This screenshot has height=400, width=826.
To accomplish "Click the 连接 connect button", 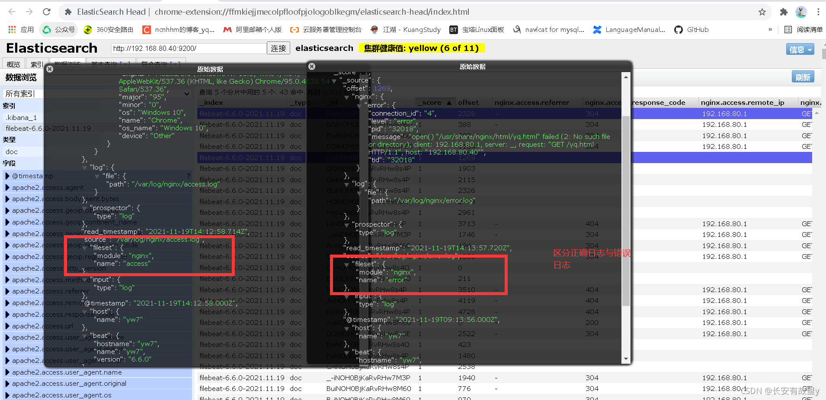I will tap(279, 48).
